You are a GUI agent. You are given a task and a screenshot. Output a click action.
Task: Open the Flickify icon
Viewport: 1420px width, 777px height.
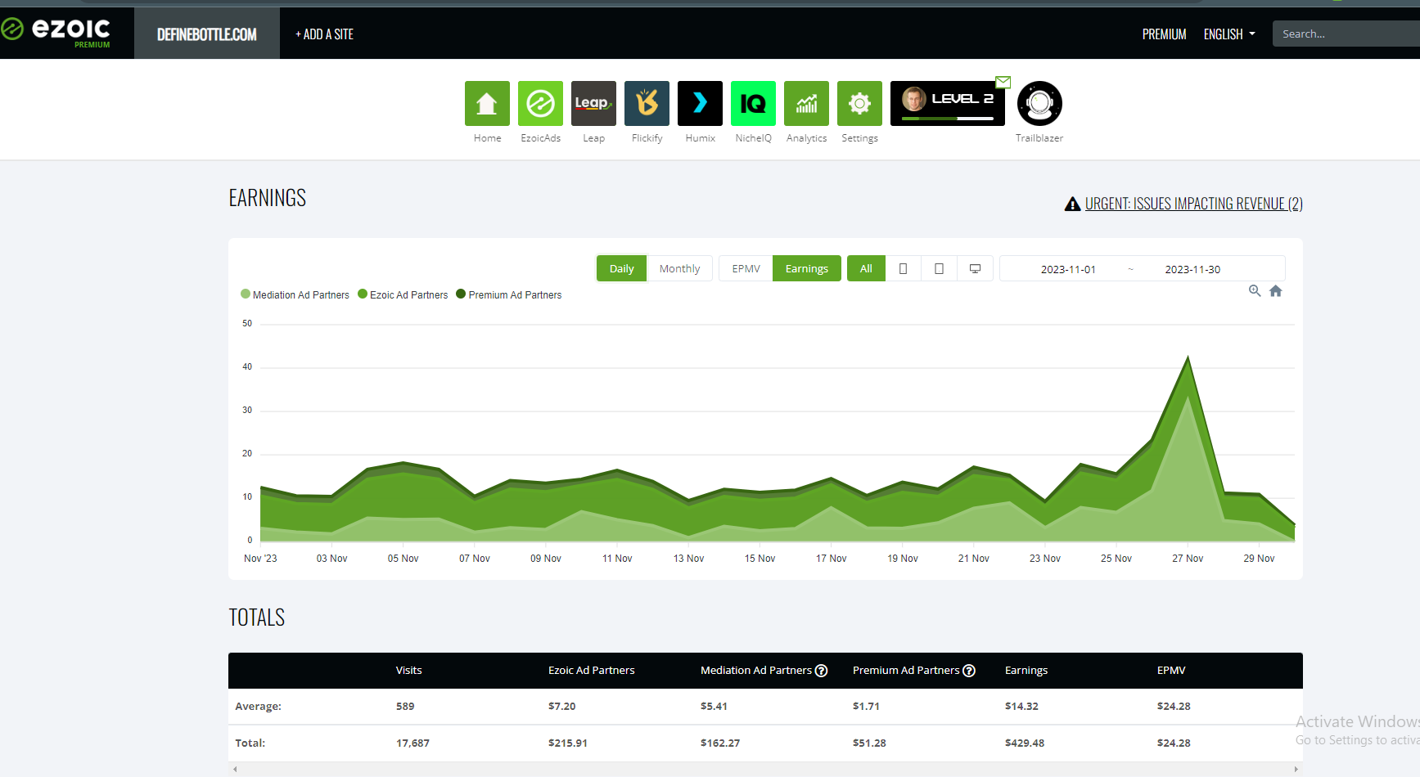pos(647,103)
